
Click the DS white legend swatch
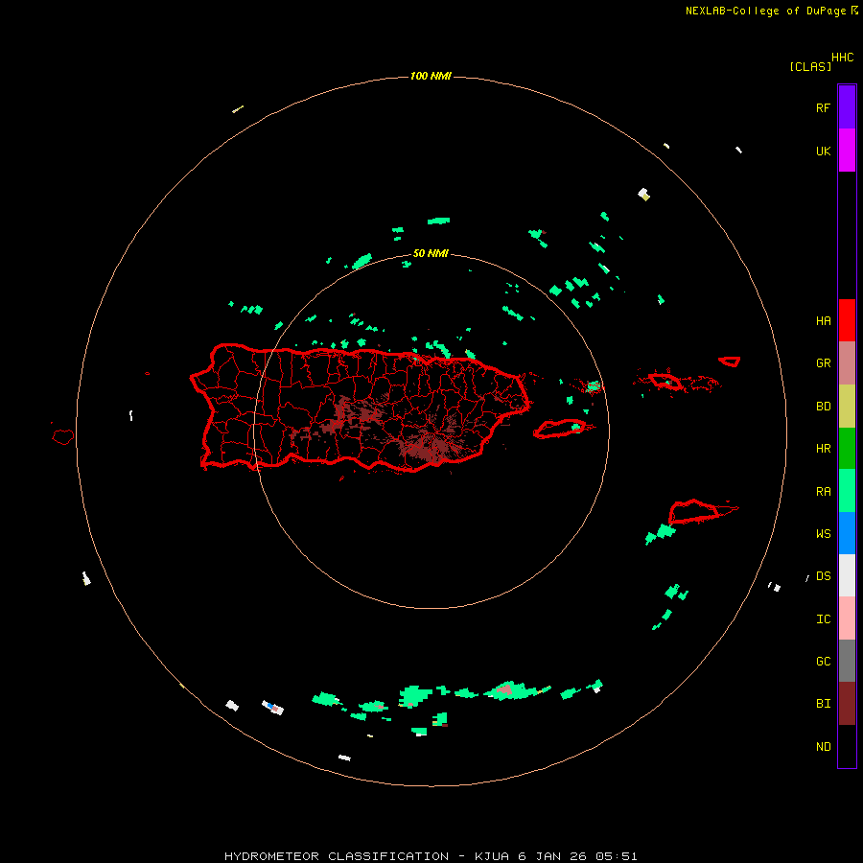[x=847, y=575]
